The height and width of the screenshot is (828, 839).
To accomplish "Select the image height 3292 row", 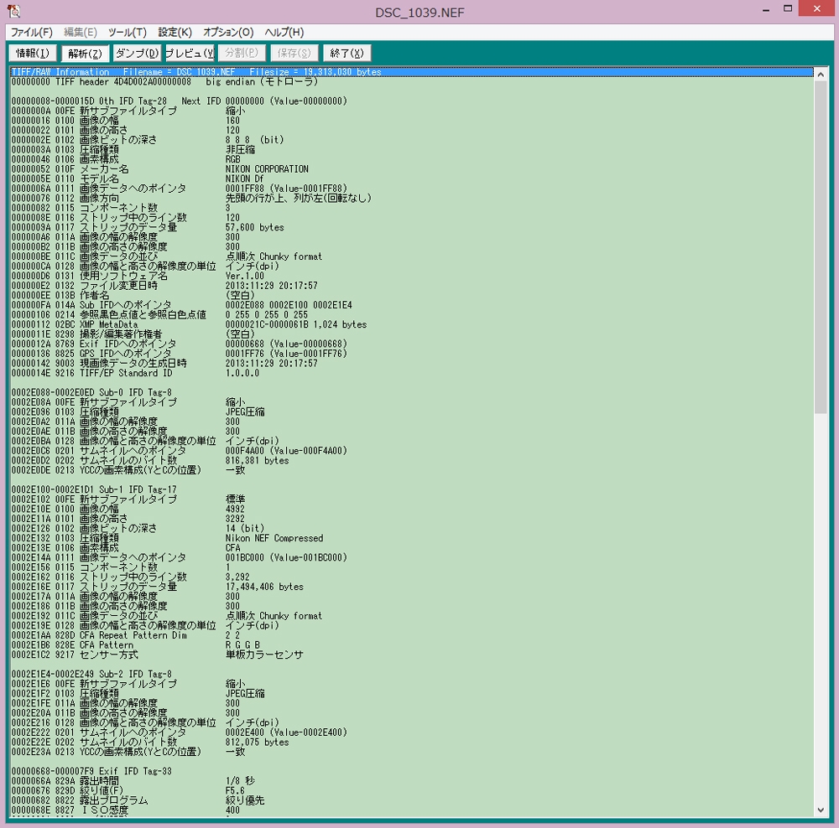I will [411, 519].
